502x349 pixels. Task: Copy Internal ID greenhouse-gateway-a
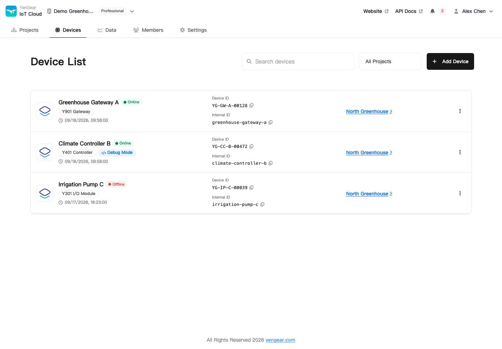coord(271,122)
